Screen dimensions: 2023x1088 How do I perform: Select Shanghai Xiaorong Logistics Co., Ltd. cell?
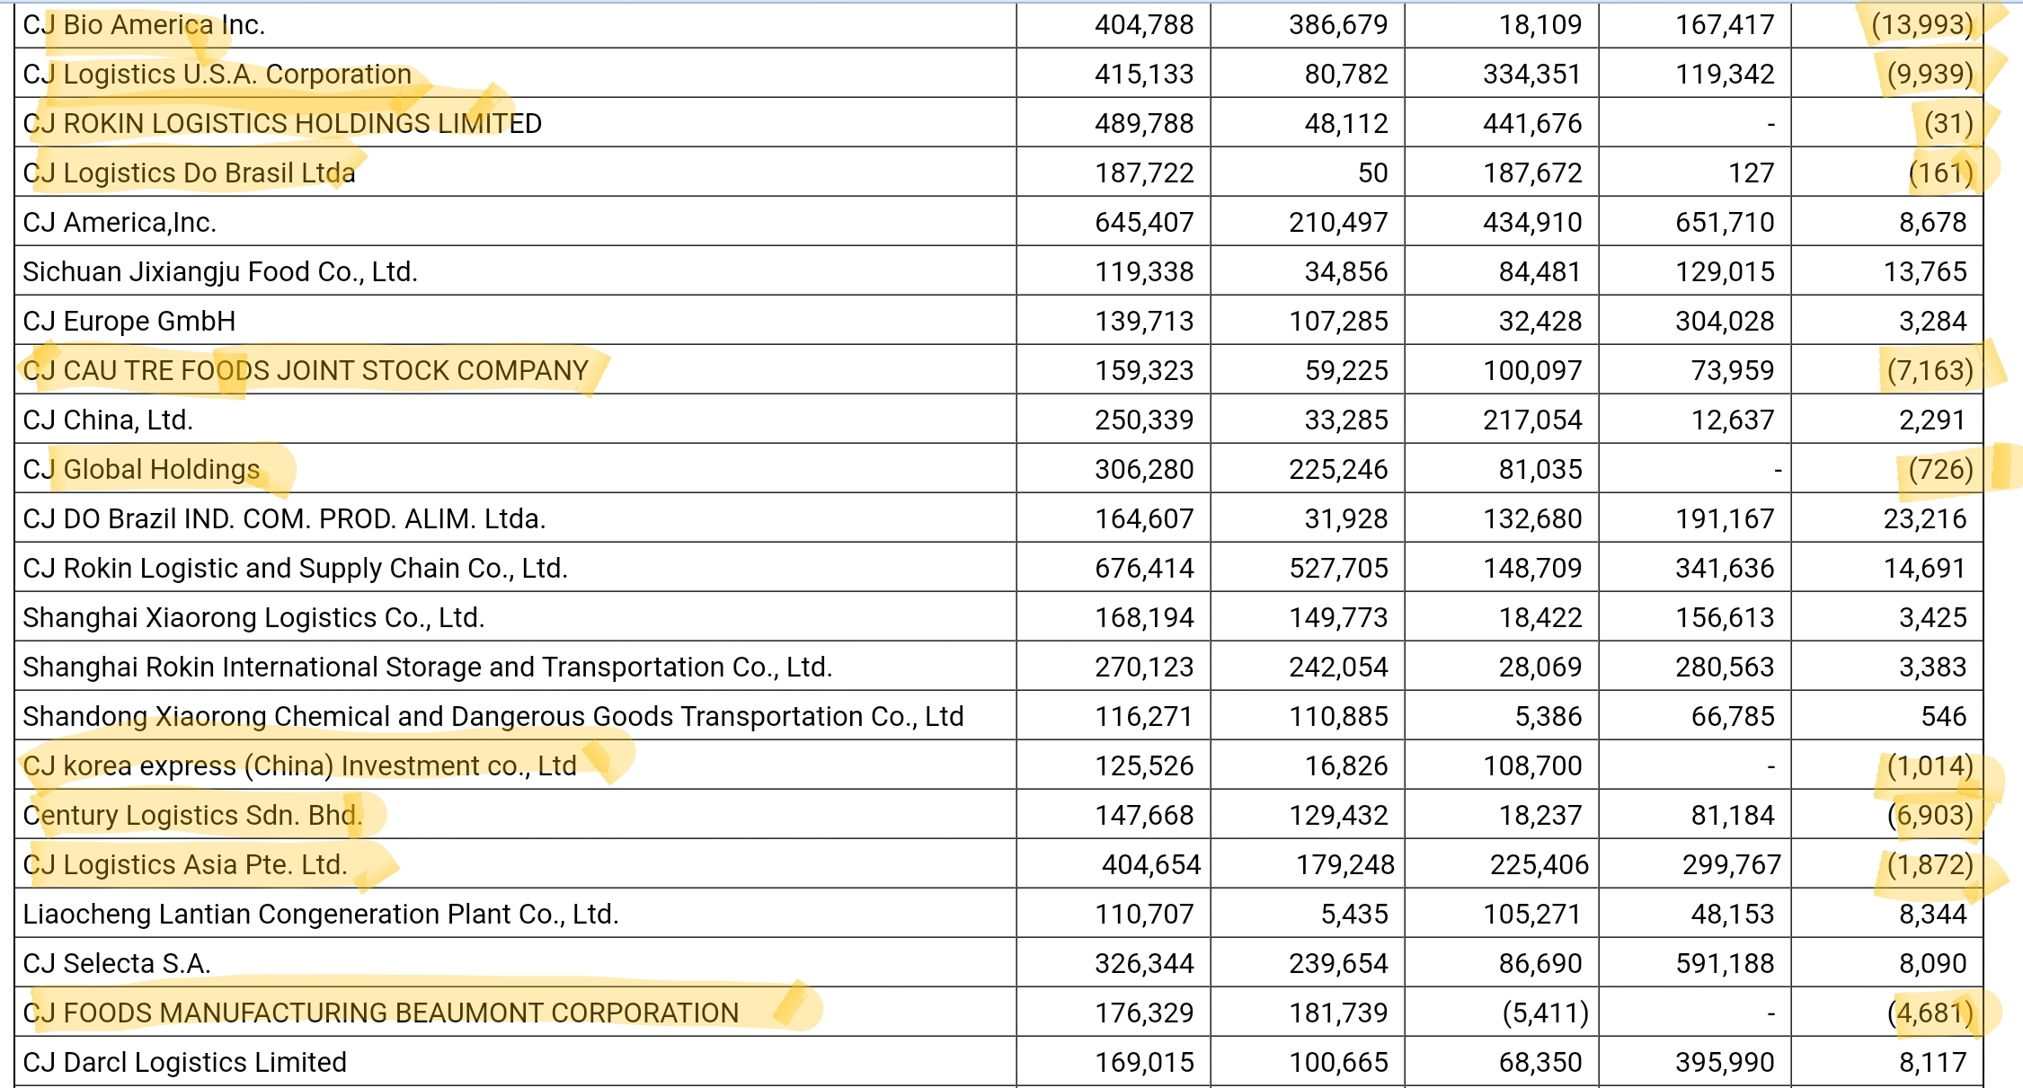pyautogui.click(x=253, y=618)
